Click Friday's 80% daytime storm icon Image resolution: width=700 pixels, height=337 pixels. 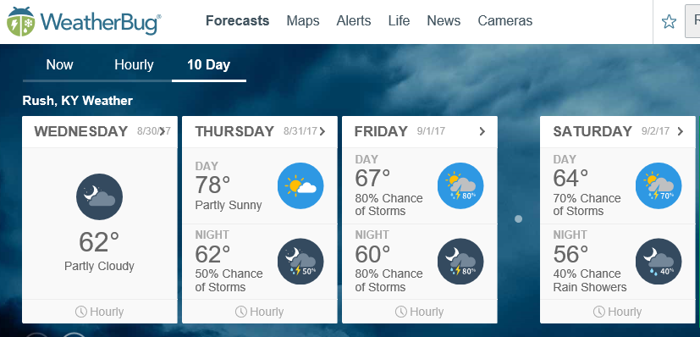click(x=460, y=185)
